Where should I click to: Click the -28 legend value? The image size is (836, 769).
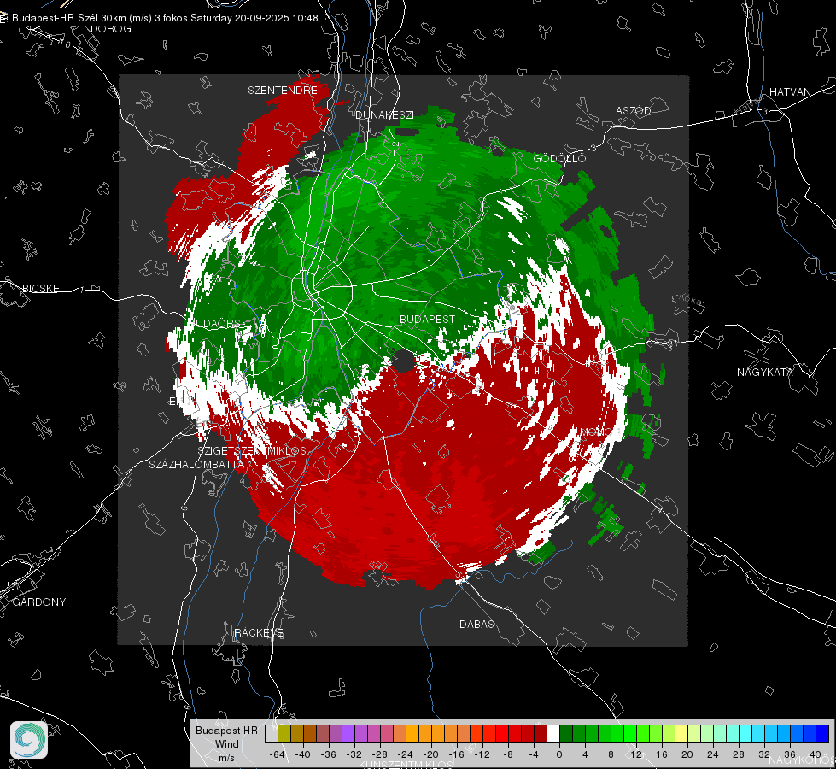380,754
